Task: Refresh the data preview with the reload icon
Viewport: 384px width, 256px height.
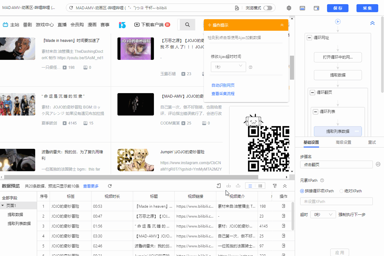Action: [110, 186]
